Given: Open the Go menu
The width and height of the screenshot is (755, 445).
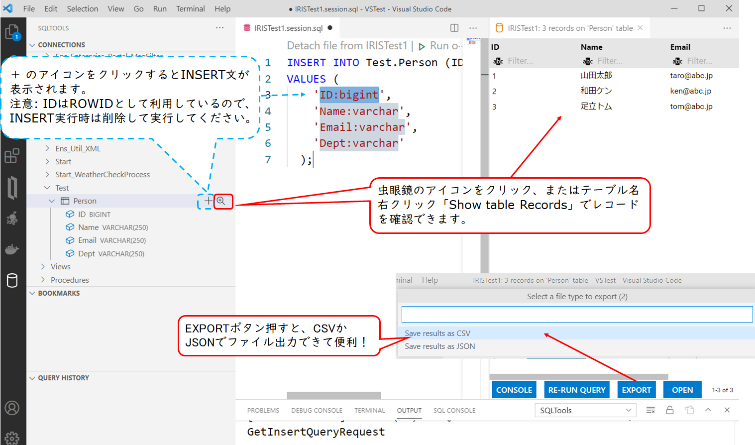Looking at the screenshot, I should point(138,8).
